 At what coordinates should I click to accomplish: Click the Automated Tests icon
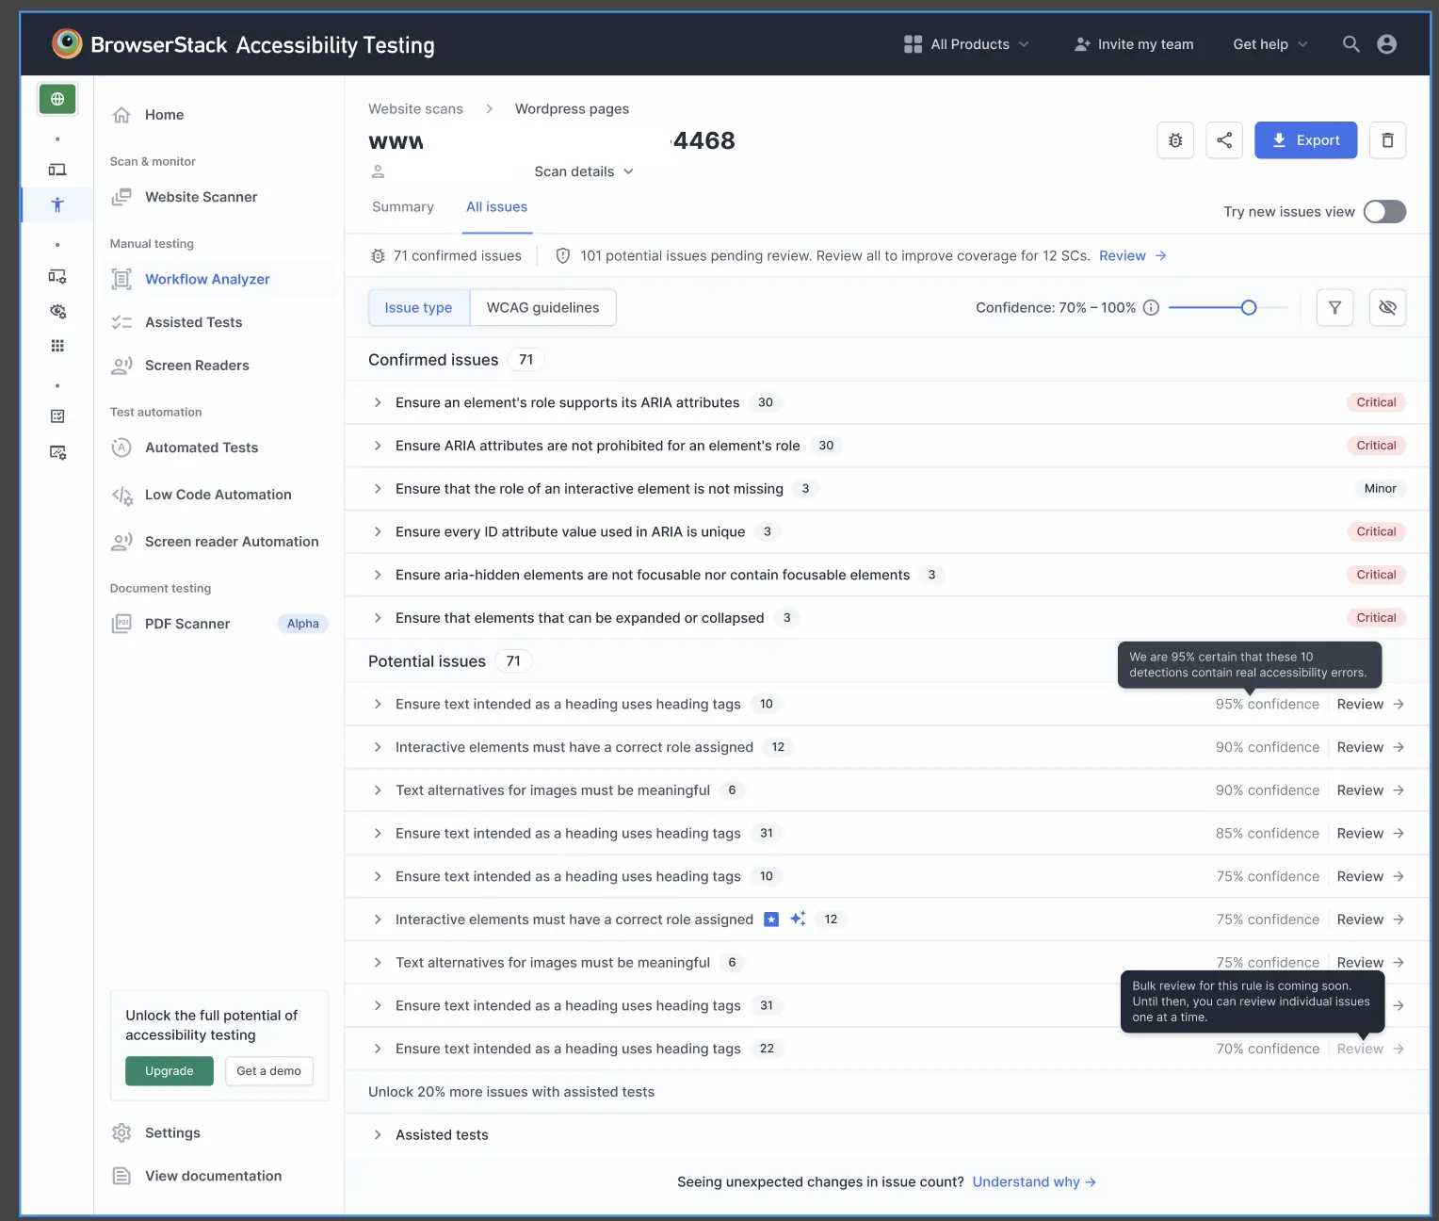coord(121,448)
